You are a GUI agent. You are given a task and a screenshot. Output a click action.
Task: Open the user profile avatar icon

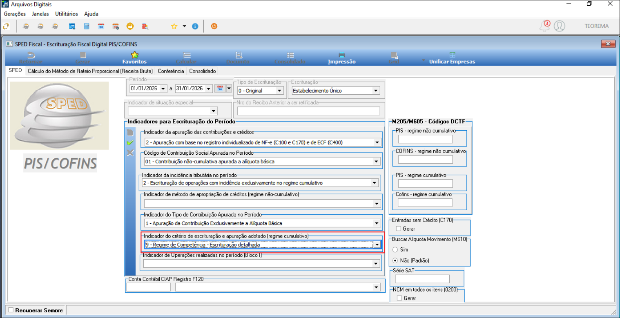click(559, 26)
